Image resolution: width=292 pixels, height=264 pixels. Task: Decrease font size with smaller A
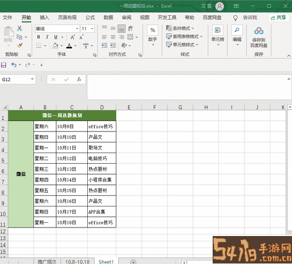click(81, 37)
